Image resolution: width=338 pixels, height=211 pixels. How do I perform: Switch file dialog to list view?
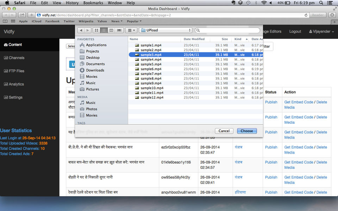click(x=104, y=30)
